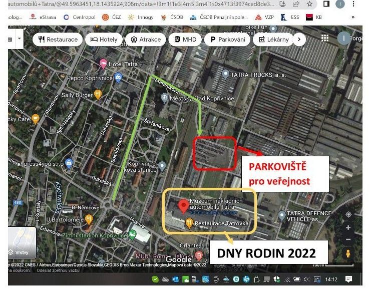Open notification center icon

[348, 279]
